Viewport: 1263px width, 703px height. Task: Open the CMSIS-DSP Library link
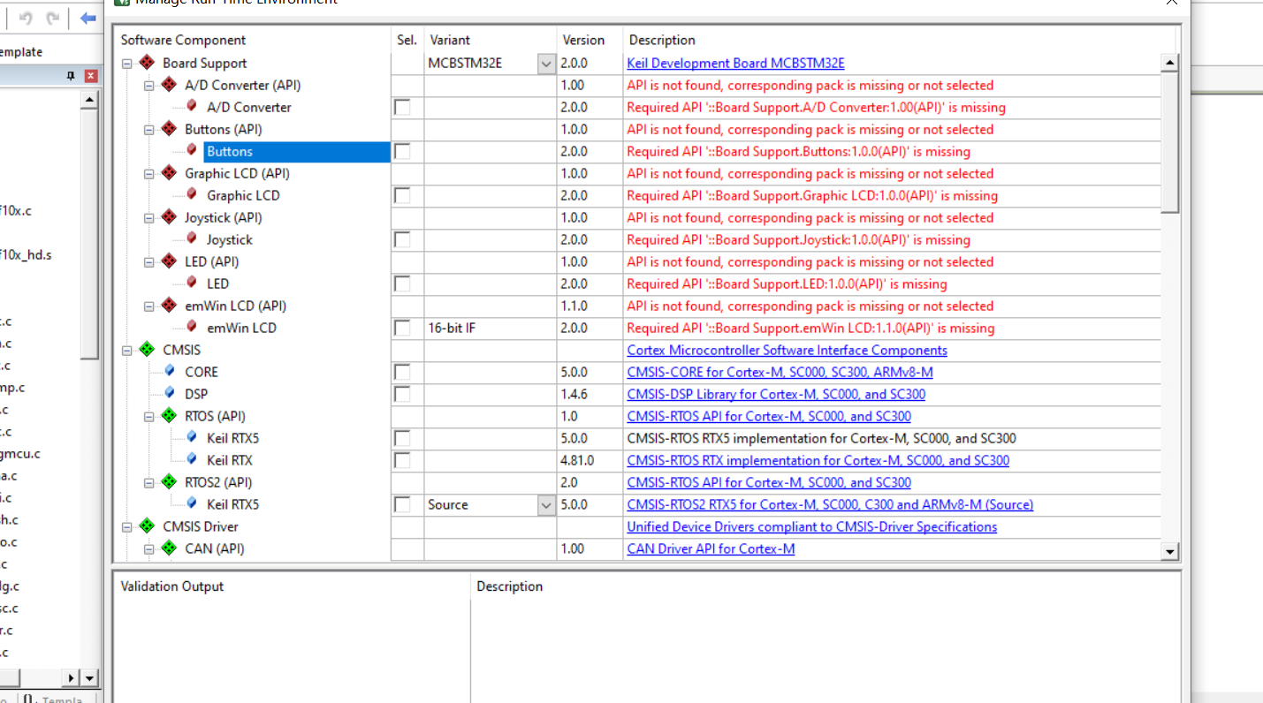click(x=776, y=394)
